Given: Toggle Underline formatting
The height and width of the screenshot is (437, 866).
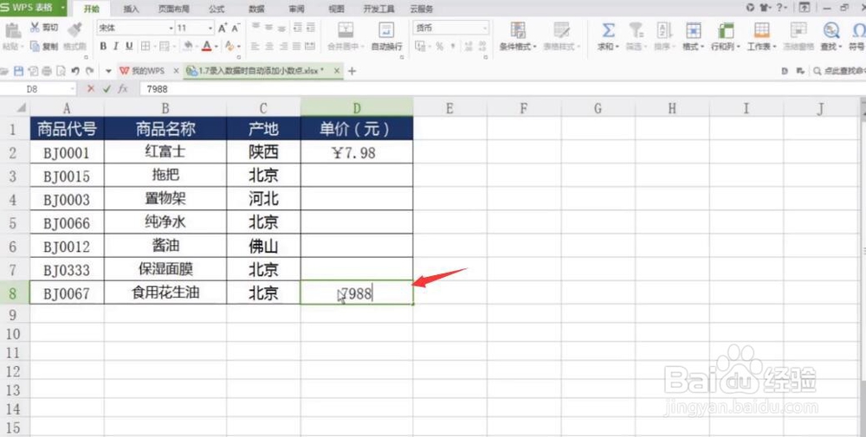Looking at the screenshot, I should 129,47.
